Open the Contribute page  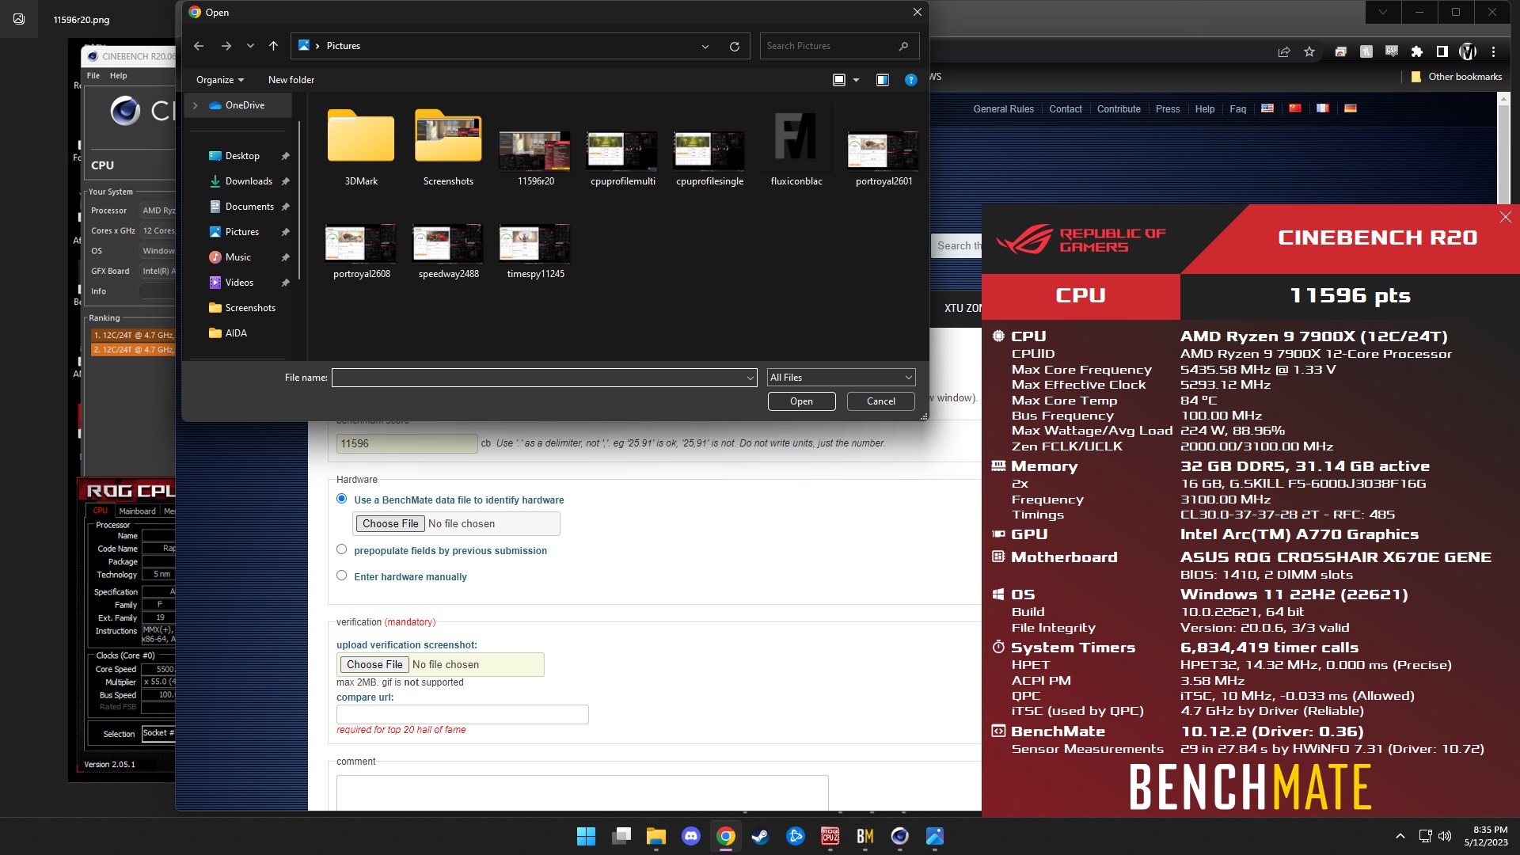[x=1119, y=109]
